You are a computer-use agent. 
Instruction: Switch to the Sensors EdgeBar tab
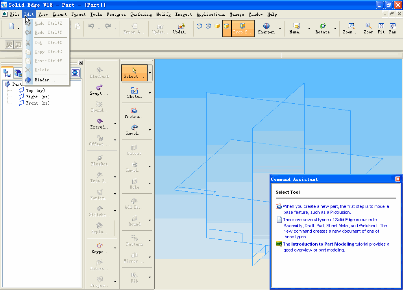(75, 73)
